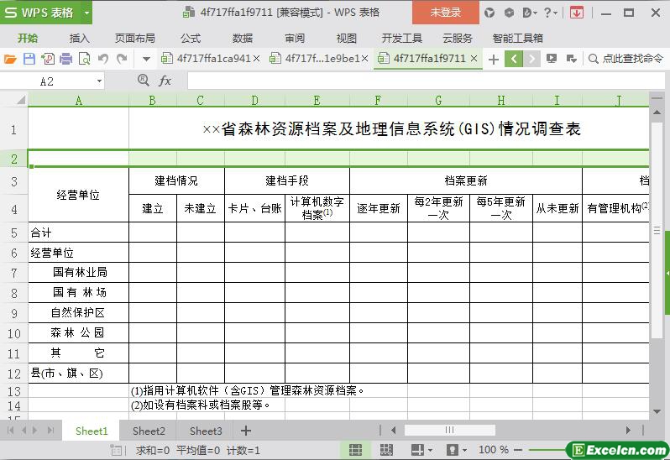The image size is (670, 460).
Task: Open the 页面布局 ribbon tab
Action: (134, 39)
